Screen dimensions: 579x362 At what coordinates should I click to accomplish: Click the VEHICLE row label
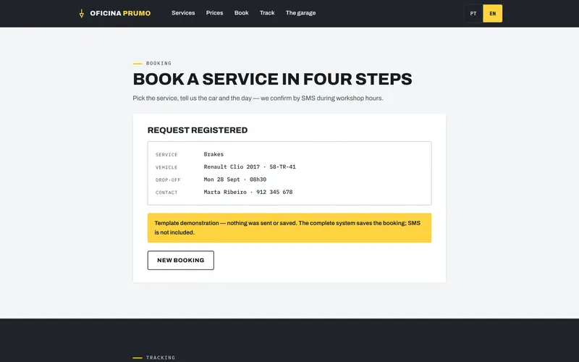pos(166,167)
